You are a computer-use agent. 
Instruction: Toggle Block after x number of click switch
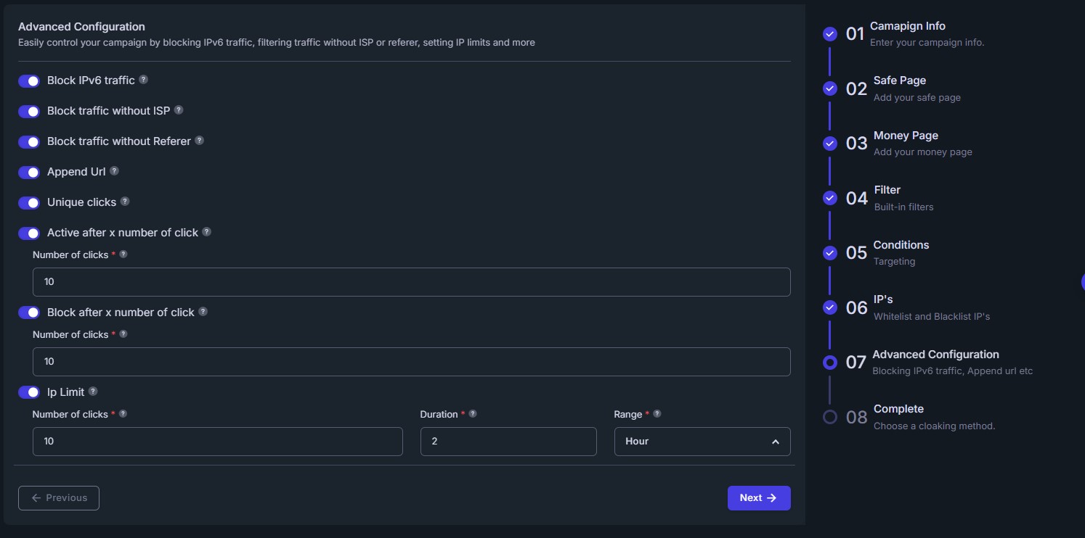click(x=29, y=313)
